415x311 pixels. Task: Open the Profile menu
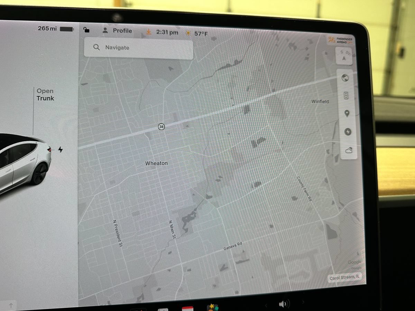(x=117, y=31)
